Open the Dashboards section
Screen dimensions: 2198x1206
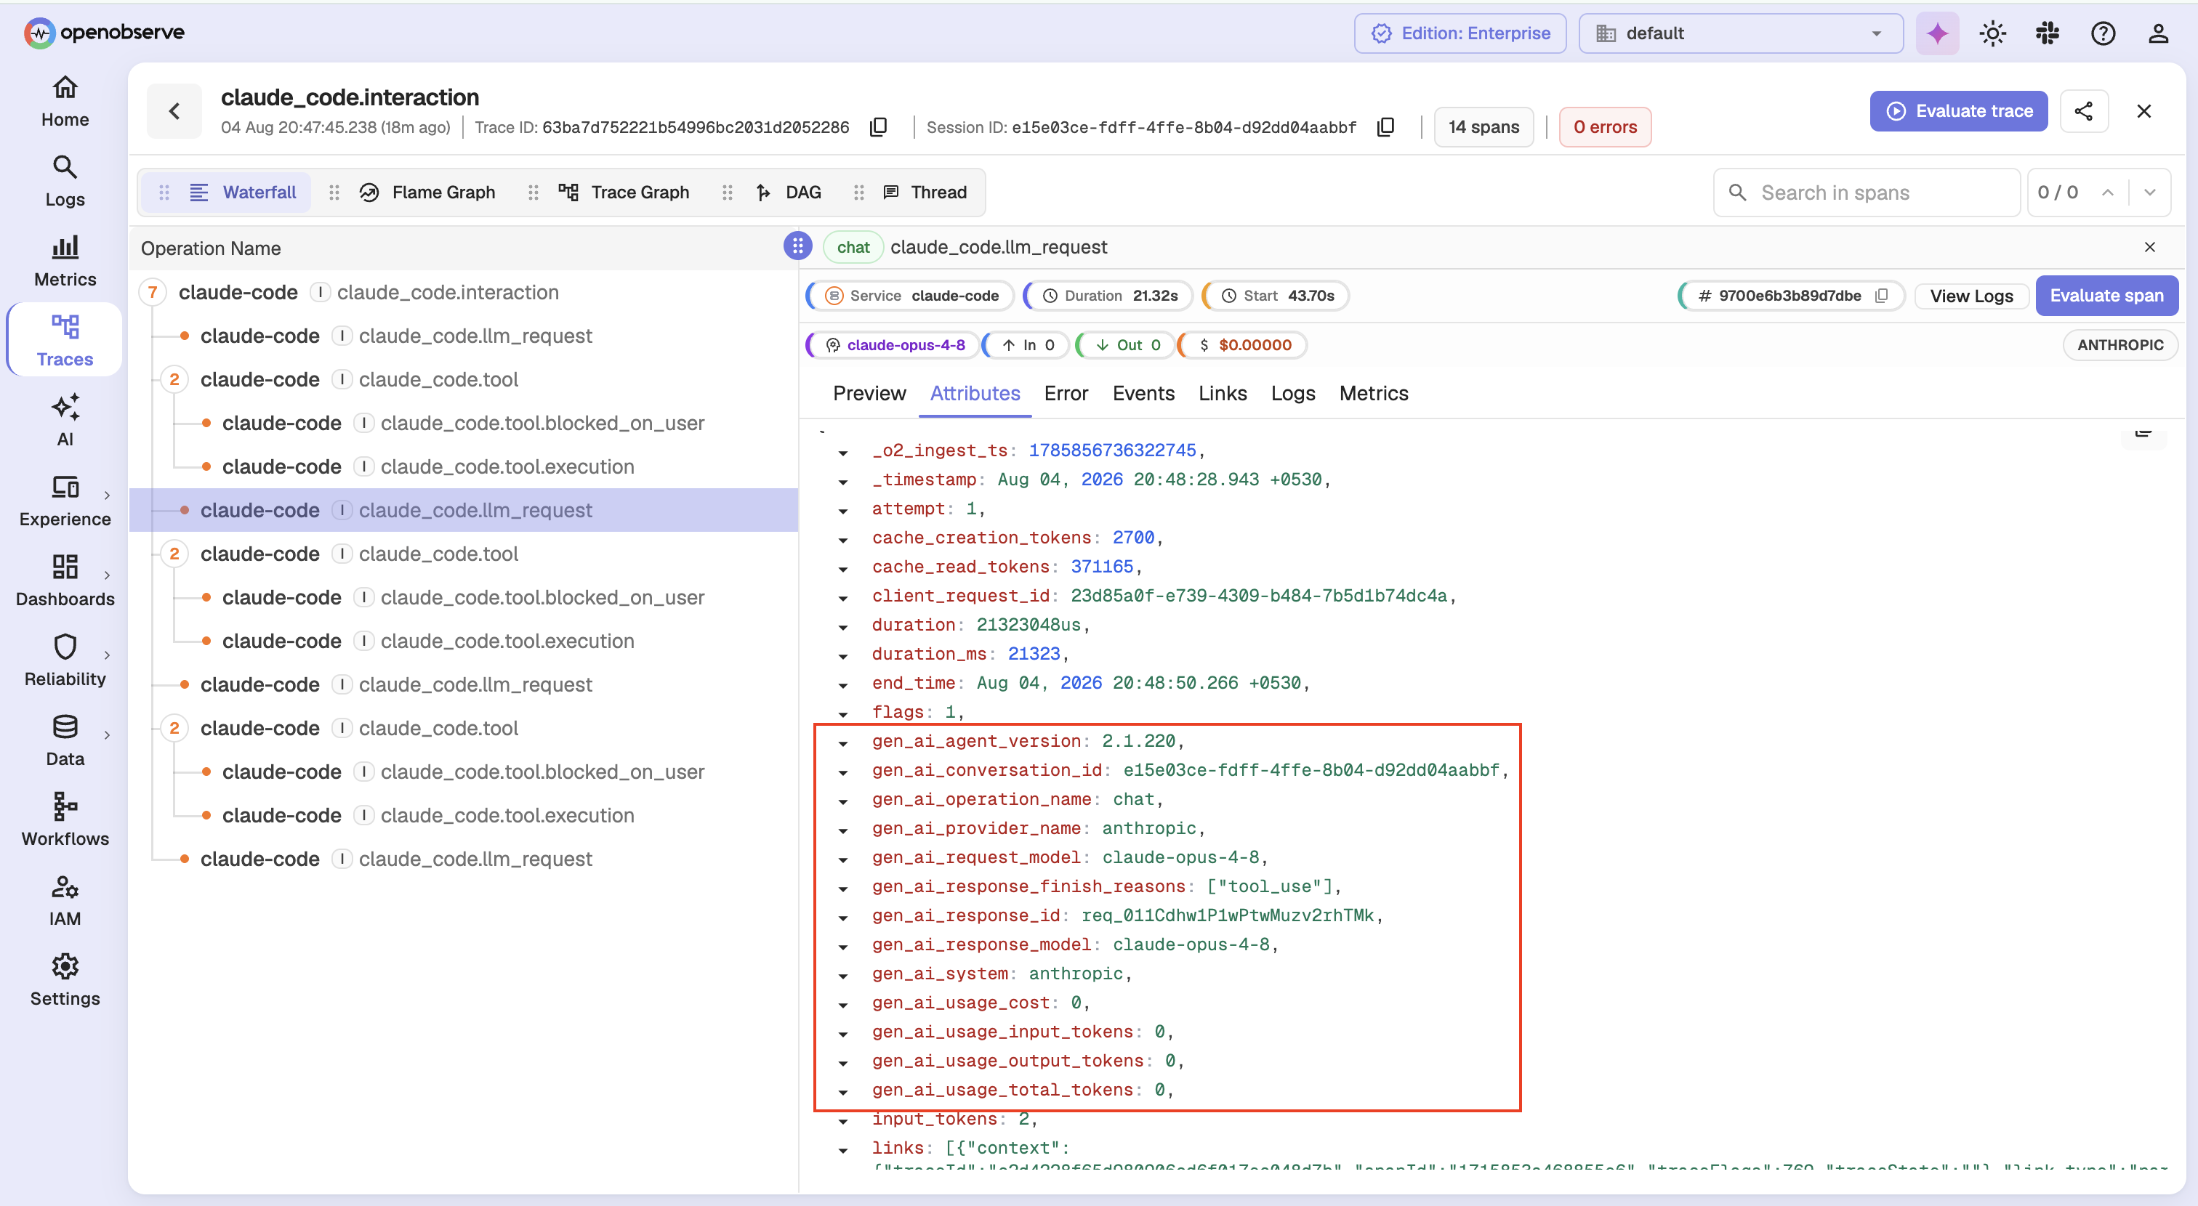click(65, 582)
